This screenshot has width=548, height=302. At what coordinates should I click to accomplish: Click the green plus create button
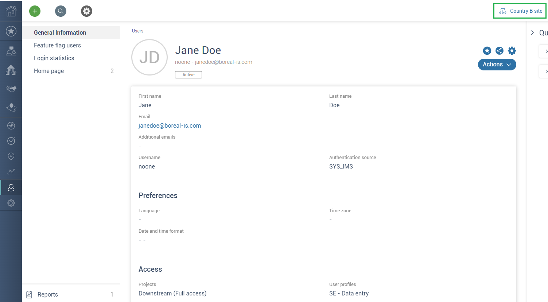(35, 11)
